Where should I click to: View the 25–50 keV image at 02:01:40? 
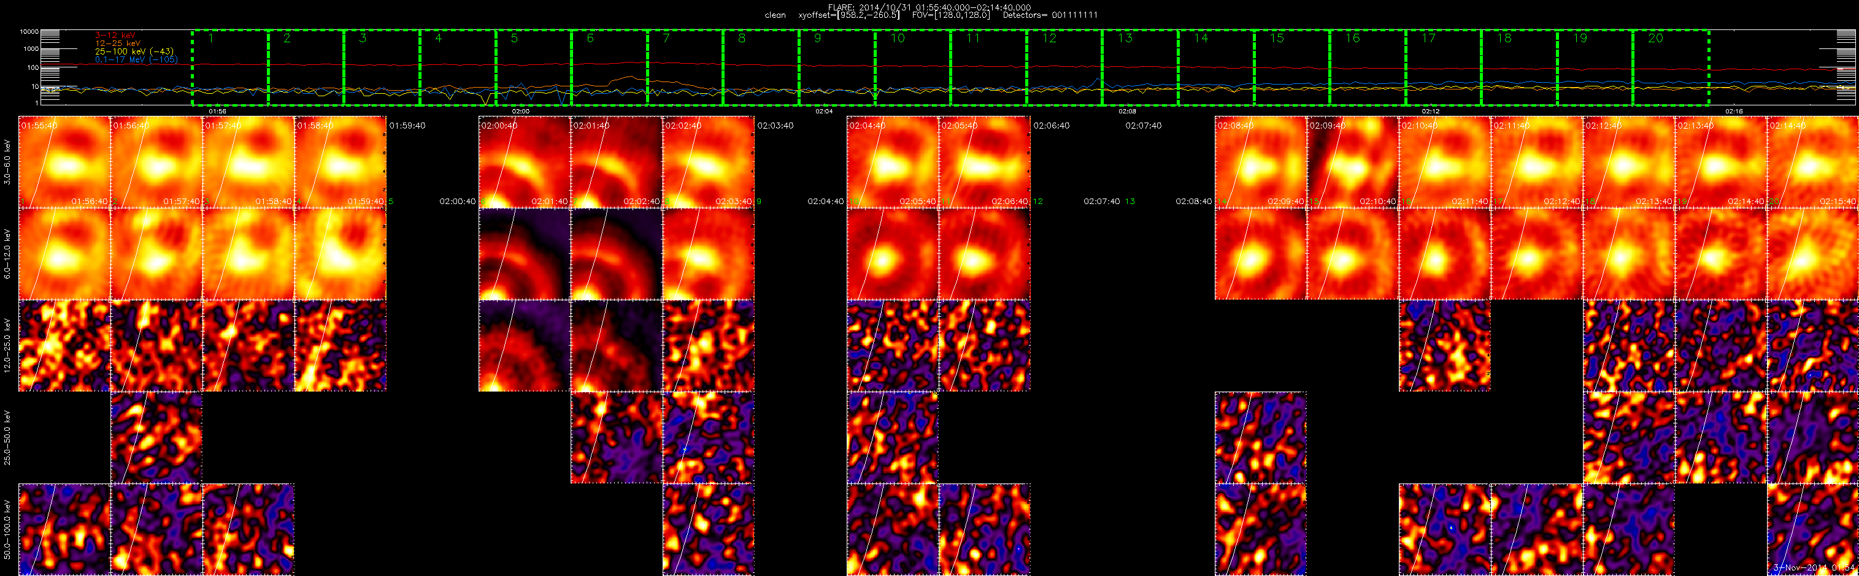point(617,438)
